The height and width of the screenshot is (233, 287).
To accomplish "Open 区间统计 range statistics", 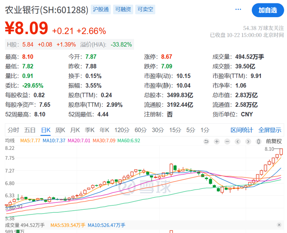I will coord(242,130).
